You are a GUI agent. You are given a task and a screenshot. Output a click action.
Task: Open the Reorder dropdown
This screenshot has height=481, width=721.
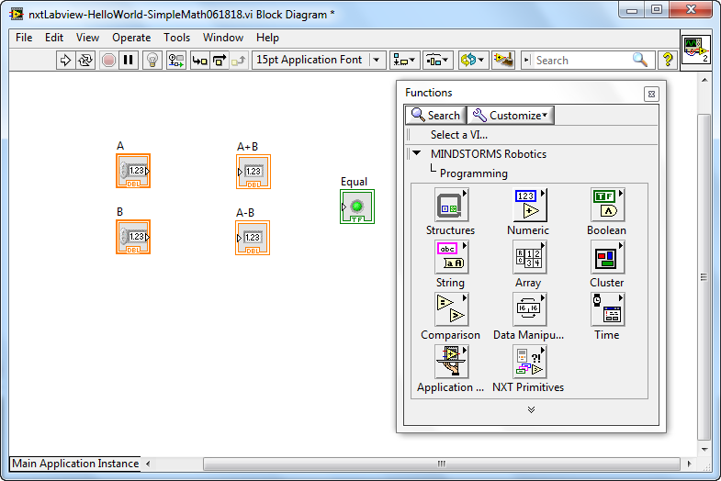473,61
